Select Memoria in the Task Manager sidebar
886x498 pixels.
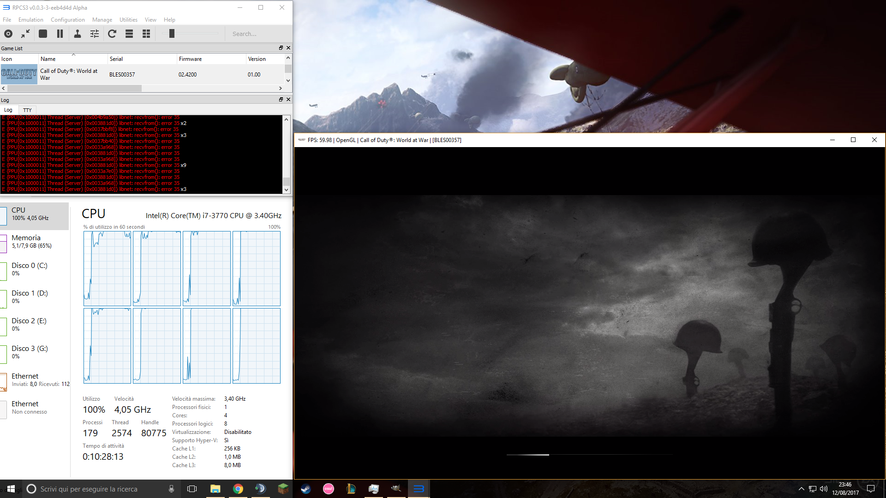tap(26, 241)
